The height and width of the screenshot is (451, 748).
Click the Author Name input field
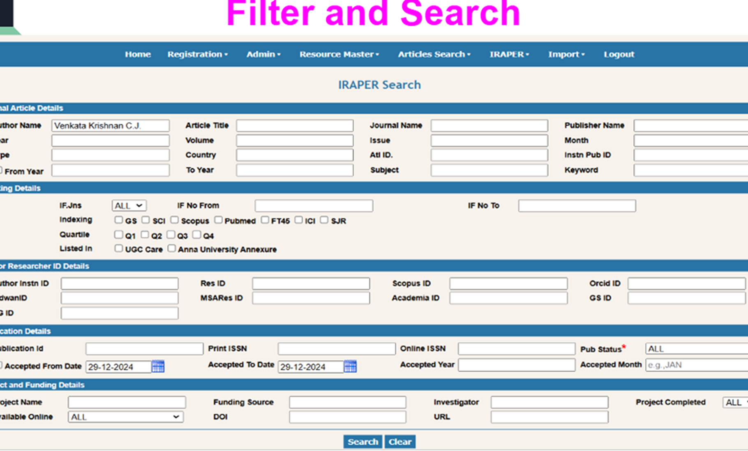coord(110,126)
